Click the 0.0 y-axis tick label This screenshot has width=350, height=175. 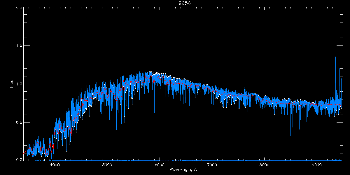pos(19,160)
